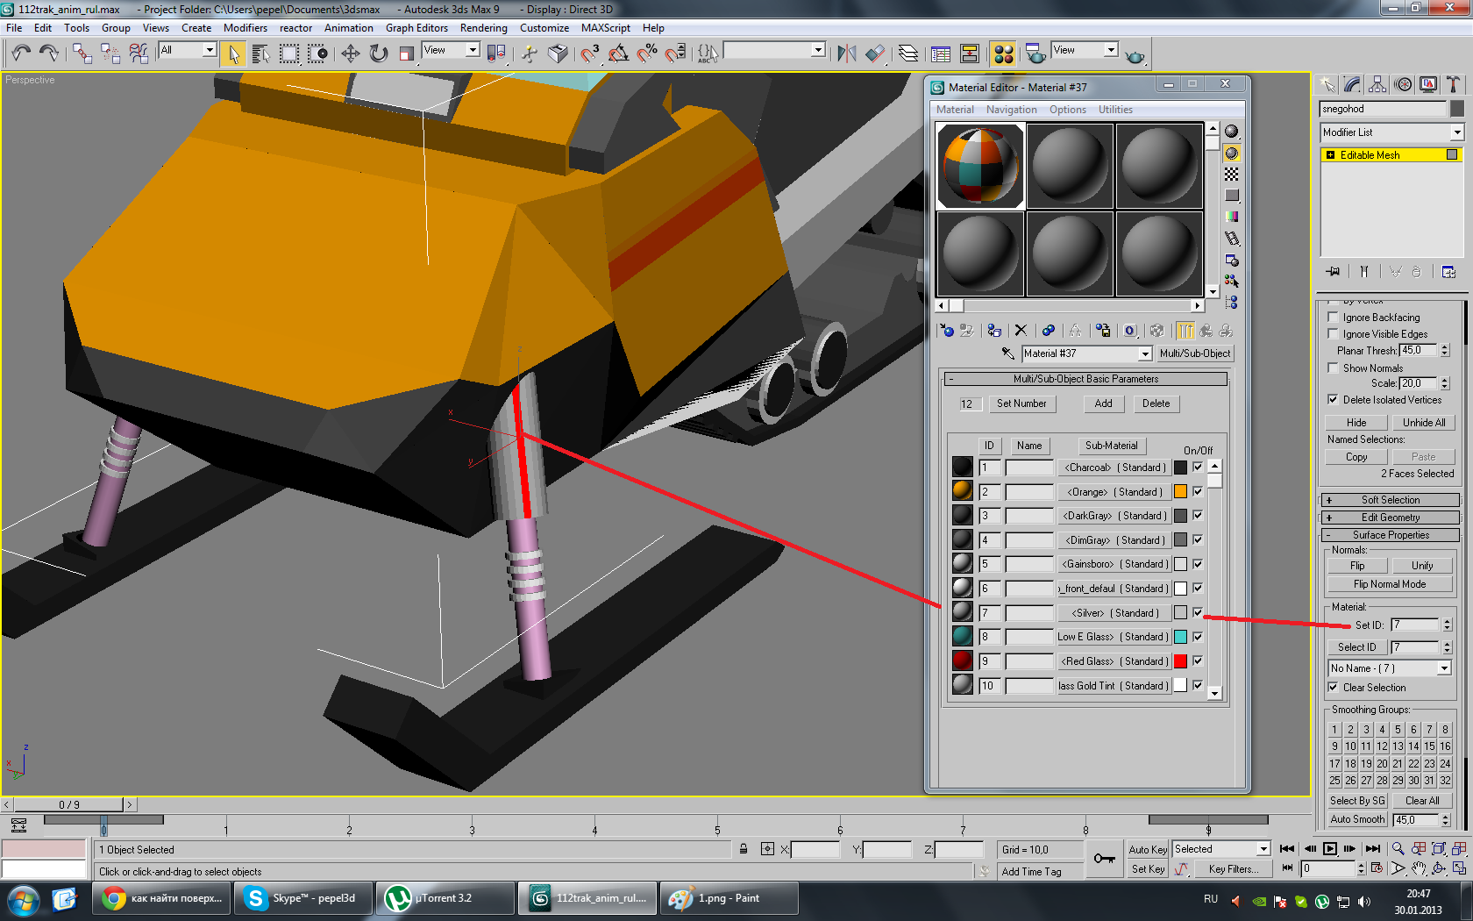Screen dimensions: 1473x921
Task: Open the Utilities menu in Material Editor
Action: coord(1114,110)
